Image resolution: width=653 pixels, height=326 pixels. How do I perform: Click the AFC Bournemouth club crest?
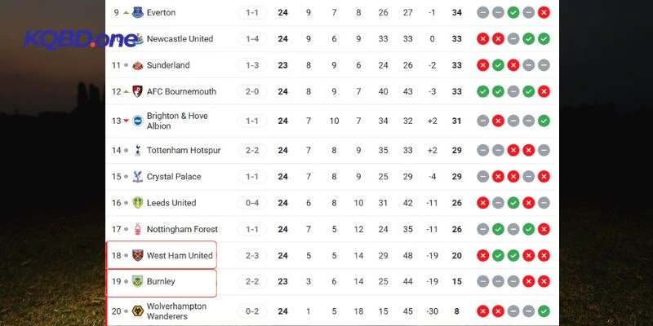(137, 91)
